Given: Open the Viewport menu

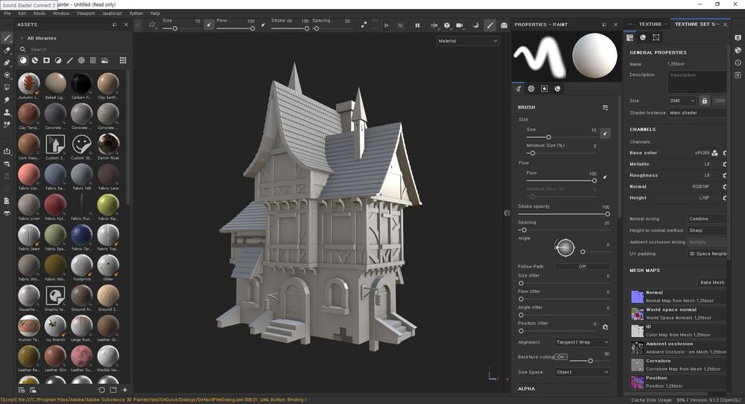Looking at the screenshot, I should pos(86,13).
